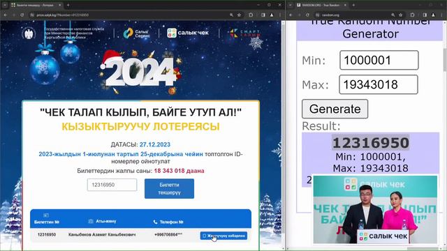
Task: Click the Салык Сервис logo
Action: (137, 33)
